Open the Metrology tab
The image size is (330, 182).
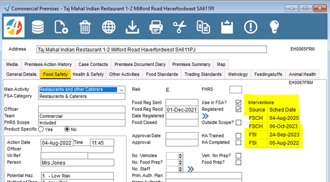click(238, 74)
